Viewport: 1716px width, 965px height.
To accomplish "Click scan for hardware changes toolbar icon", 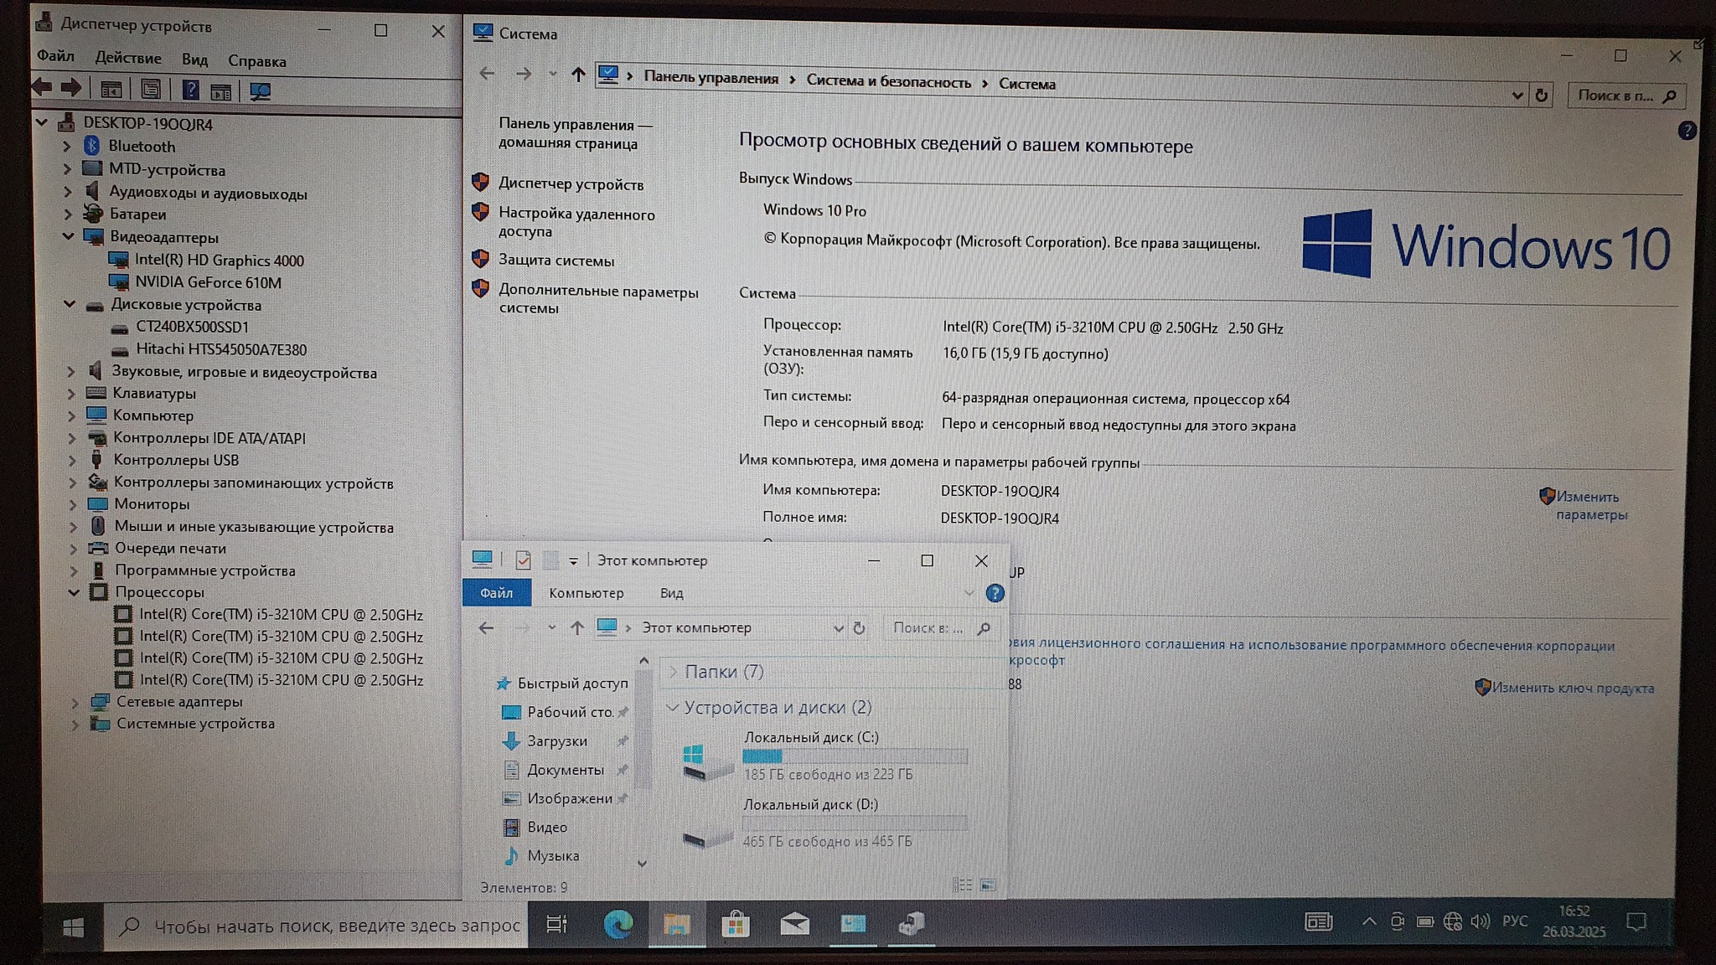I will coord(260,91).
